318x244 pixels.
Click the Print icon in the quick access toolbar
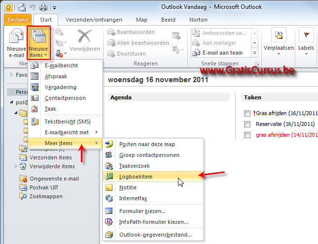pos(43,7)
